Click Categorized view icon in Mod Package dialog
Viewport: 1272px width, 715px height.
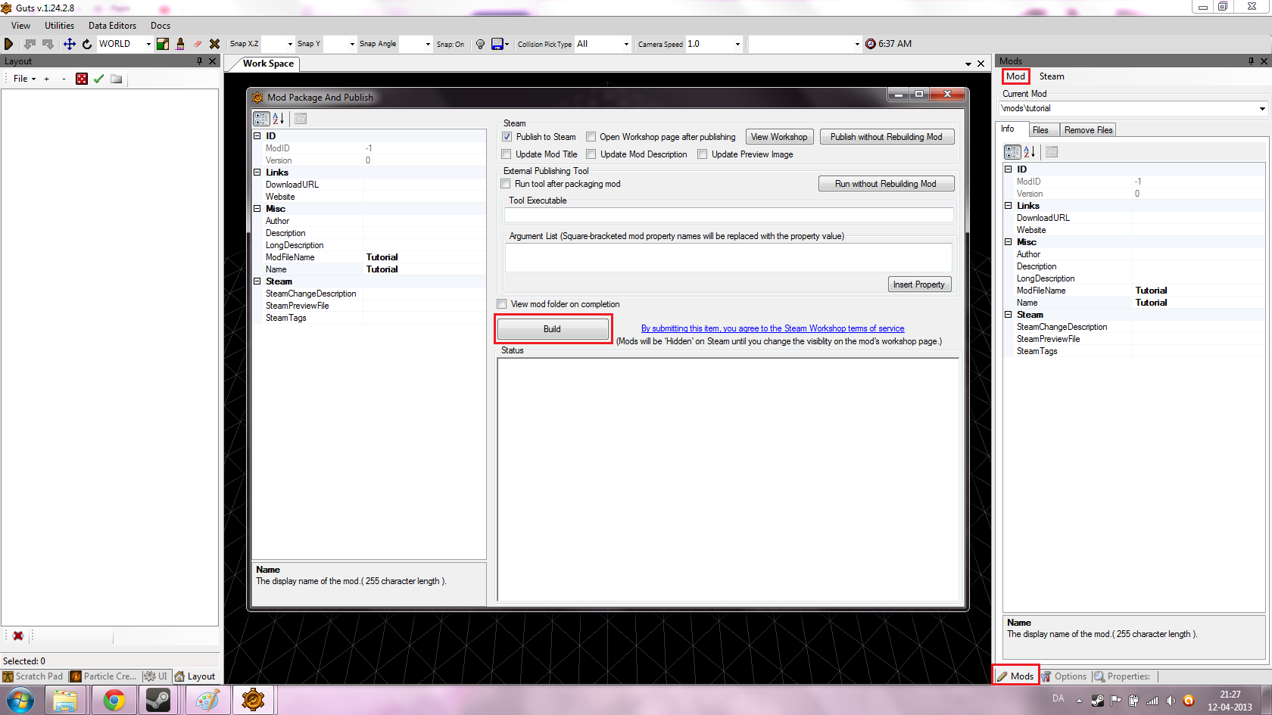261,119
